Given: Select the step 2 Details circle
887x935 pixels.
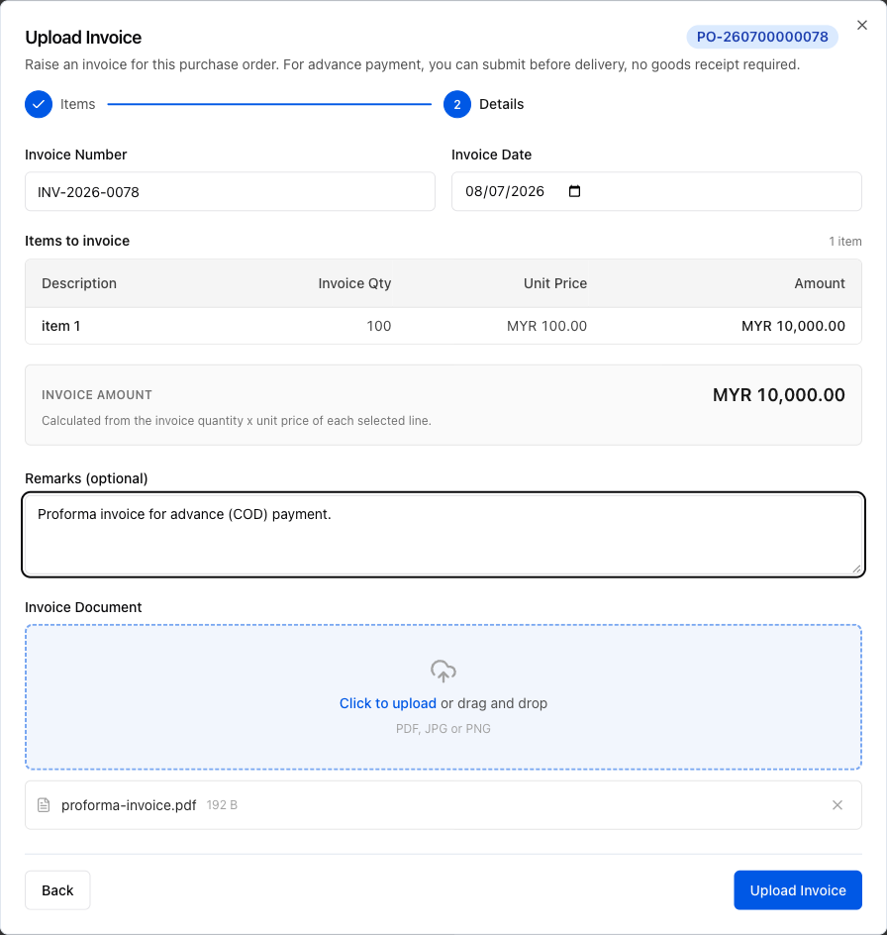Looking at the screenshot, I should (x=457, y=104).
